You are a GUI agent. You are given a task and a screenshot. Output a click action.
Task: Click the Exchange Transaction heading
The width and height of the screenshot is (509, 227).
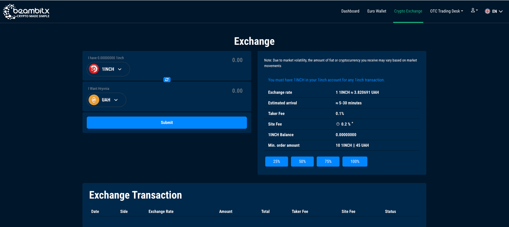(136, 195)
